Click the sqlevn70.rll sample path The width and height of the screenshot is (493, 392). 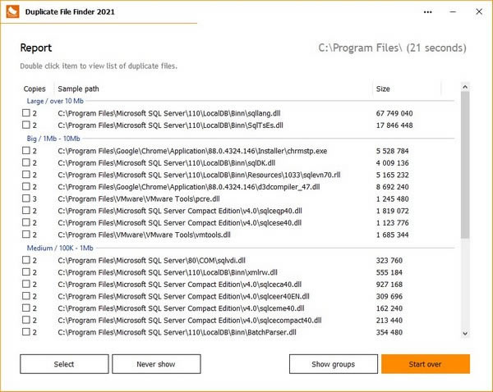(199, 175)
